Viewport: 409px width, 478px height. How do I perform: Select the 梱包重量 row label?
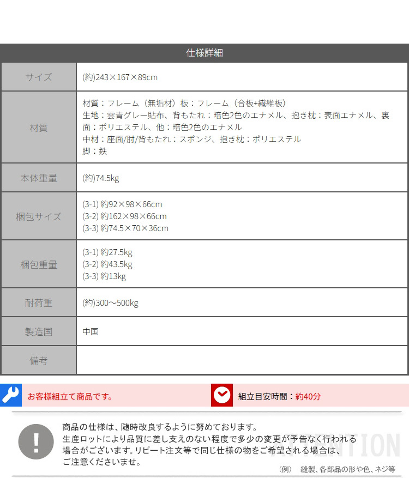point(39,264)
